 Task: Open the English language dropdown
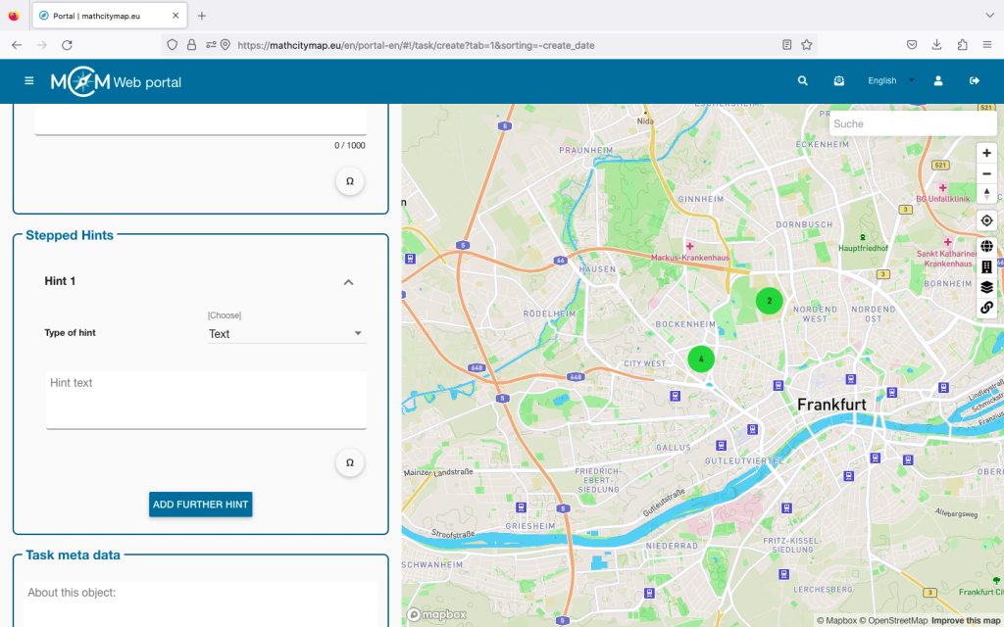tap(890, 81)
